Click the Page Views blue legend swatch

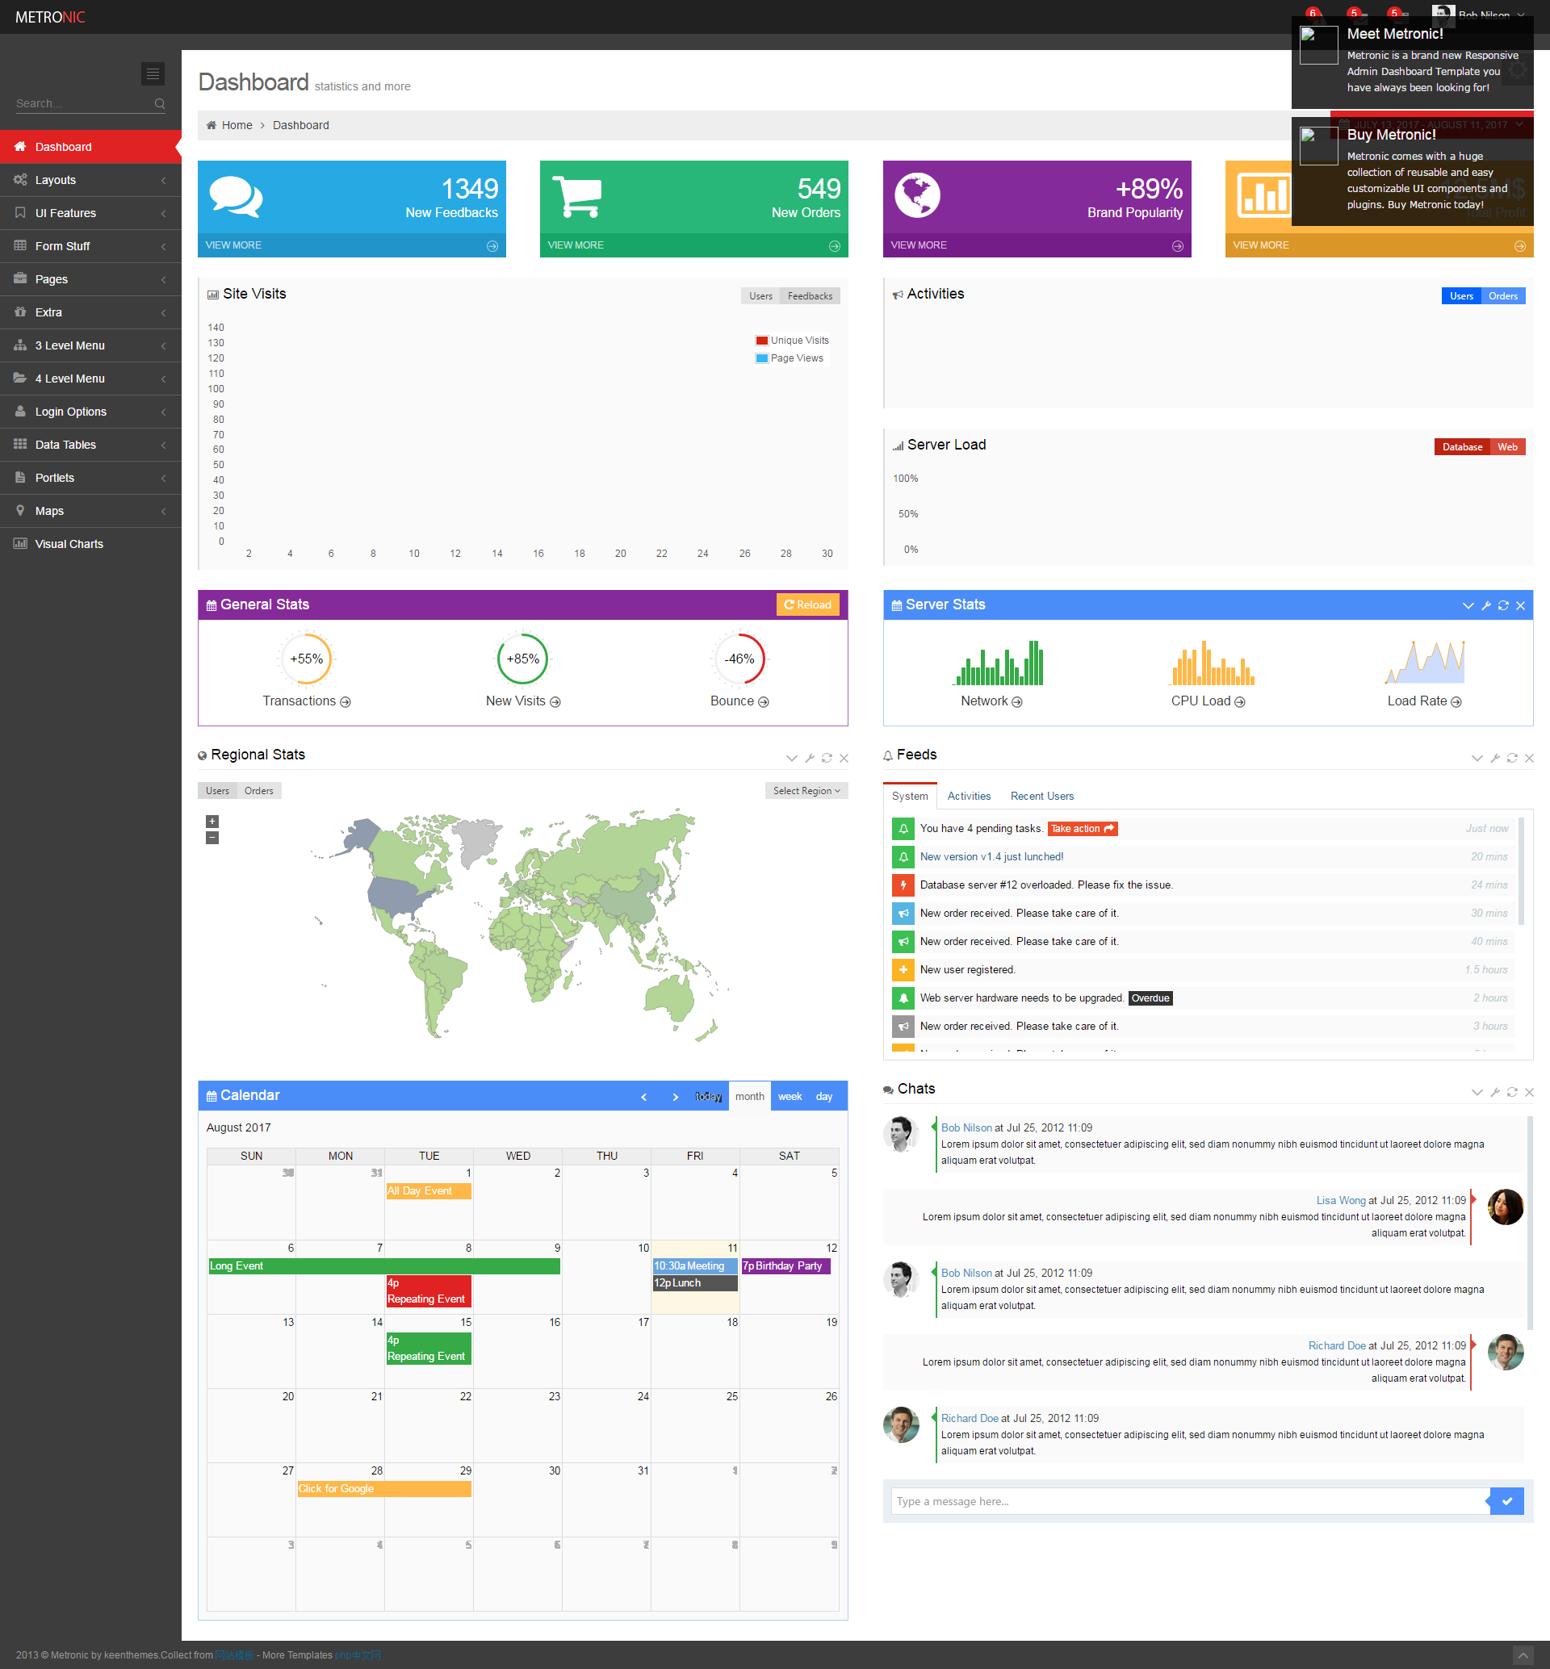tap(761, 358)
